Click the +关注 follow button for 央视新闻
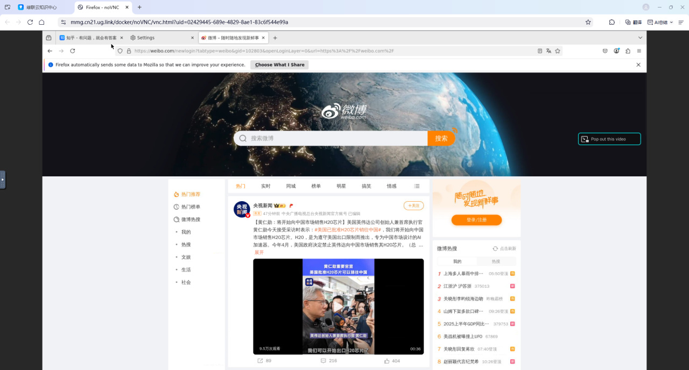The height and width of the screenshot is (370, 689). point(413,205)
